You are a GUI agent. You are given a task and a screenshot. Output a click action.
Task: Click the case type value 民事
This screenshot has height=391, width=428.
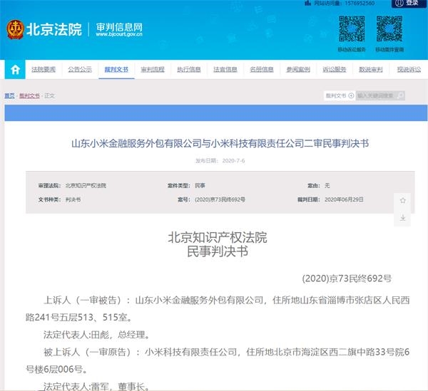200,186
